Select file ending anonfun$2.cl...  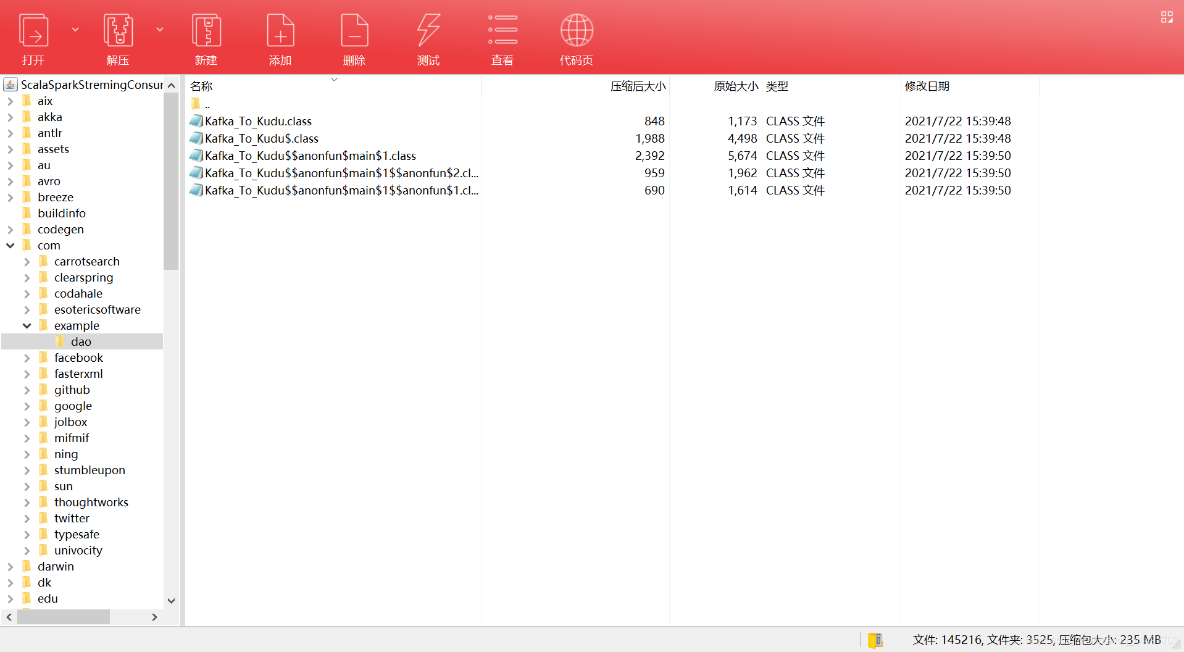click(341, 173)
